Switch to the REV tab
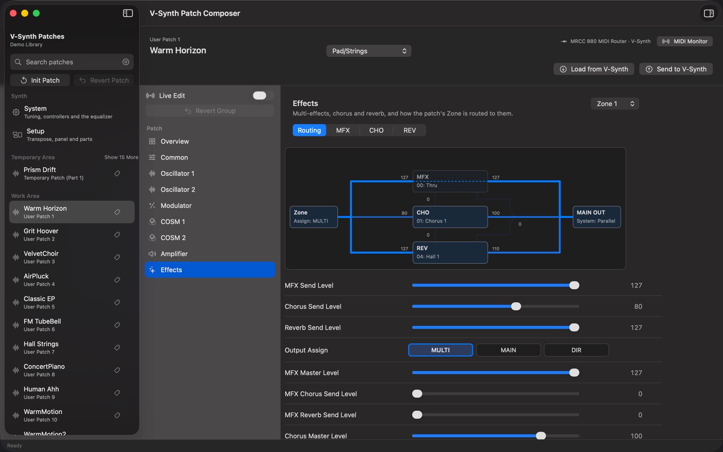This screenshot has width=723, height=452. pyautogui.click(x=410, y=130)
